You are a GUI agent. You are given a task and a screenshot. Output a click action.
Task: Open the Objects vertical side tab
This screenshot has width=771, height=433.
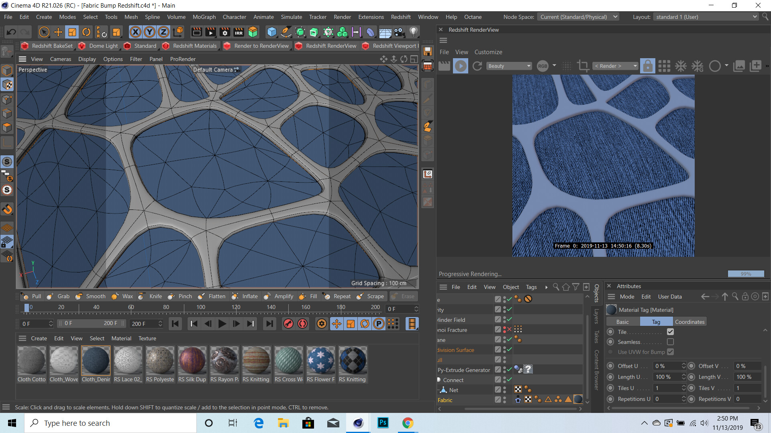point(597,293)
